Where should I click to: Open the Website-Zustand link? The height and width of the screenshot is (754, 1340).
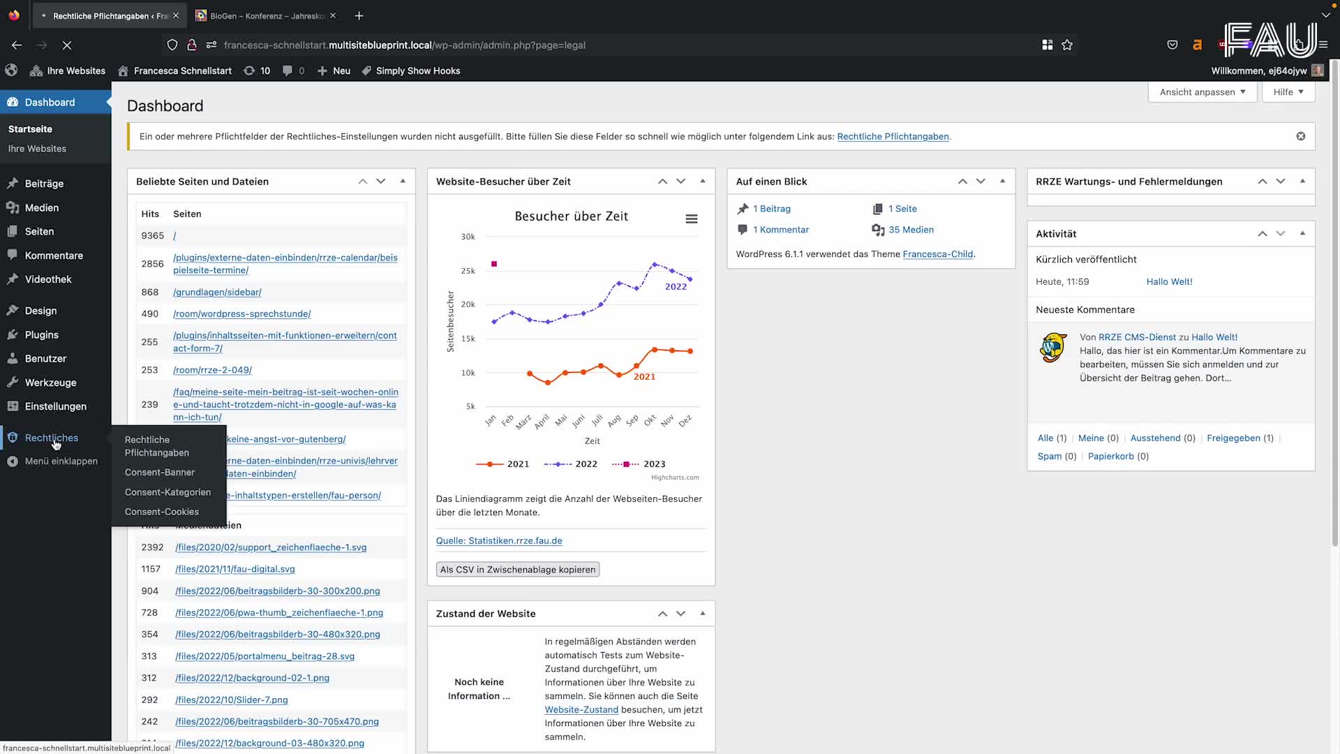[x=581, y=709]
